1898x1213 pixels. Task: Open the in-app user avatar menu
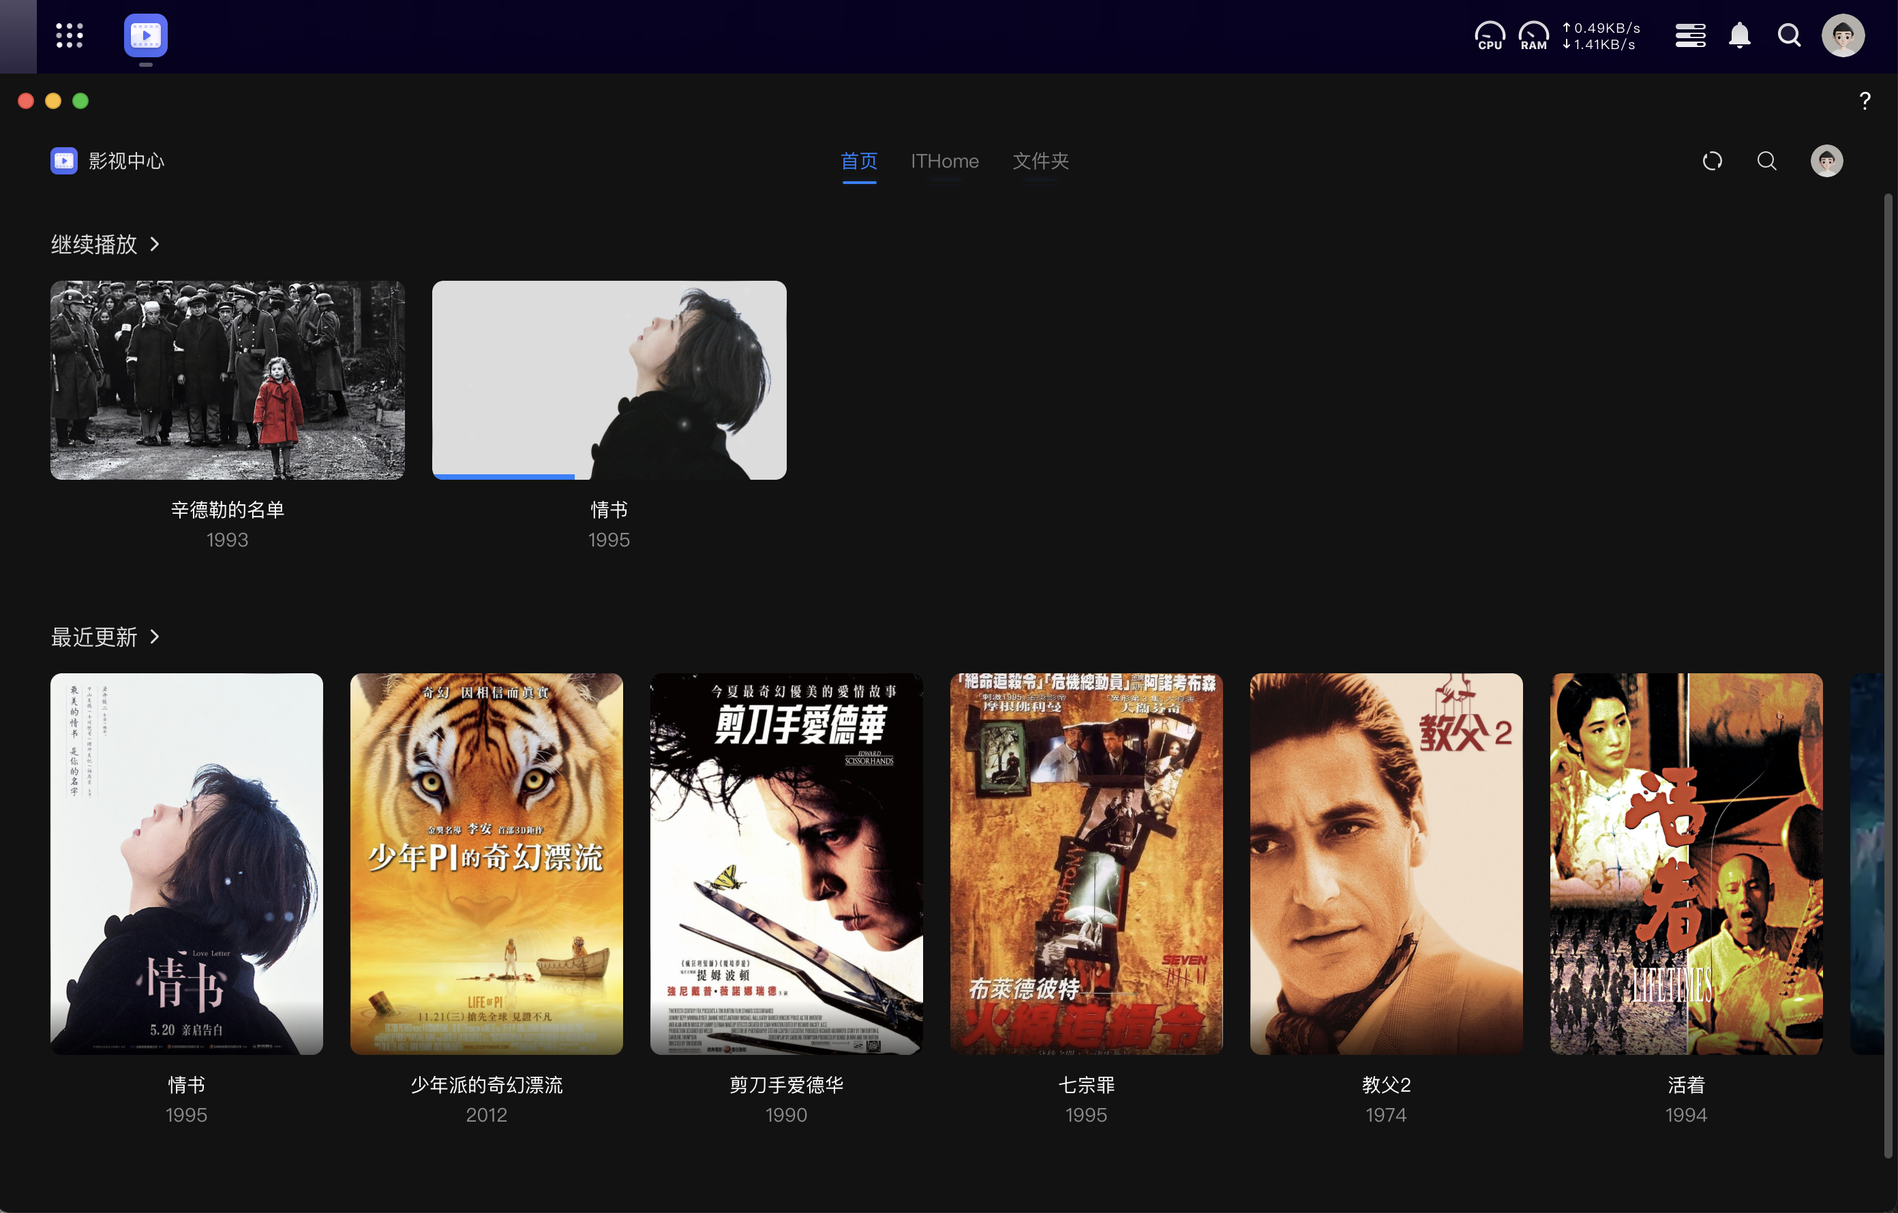coord(1826,162)
